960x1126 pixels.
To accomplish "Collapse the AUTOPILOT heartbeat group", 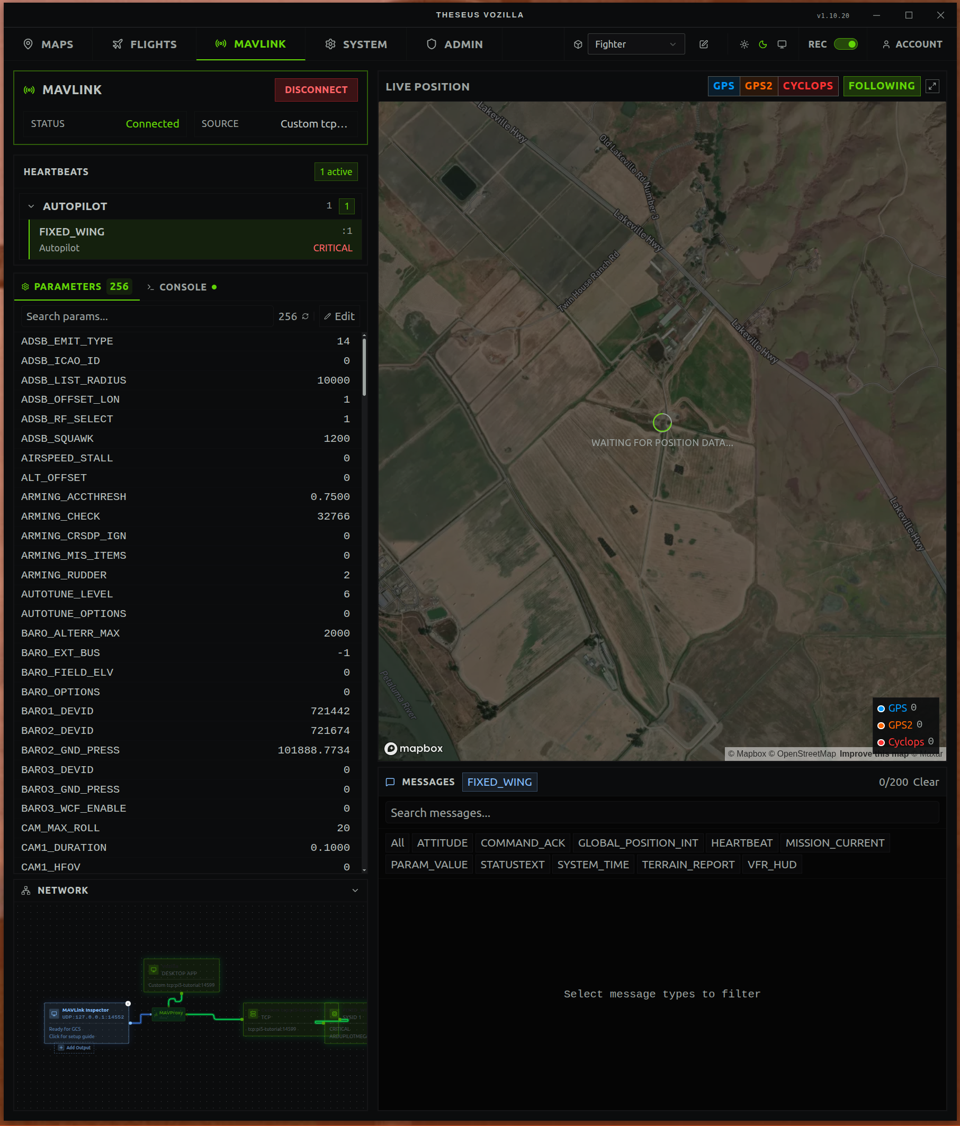I will click(x=32, y=206).
